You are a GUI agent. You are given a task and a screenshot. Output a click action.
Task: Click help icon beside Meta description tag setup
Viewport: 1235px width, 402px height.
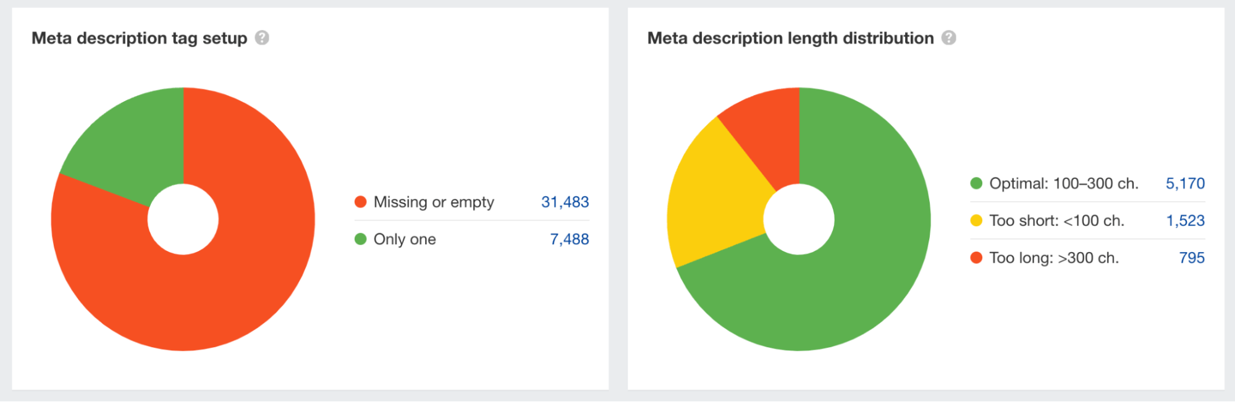click(x=262, y=38)
